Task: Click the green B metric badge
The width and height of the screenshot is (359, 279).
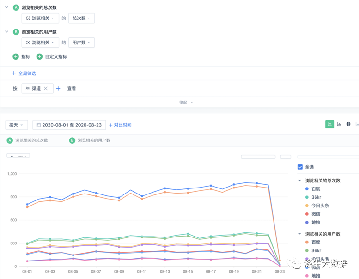Action: pos(16,32)
